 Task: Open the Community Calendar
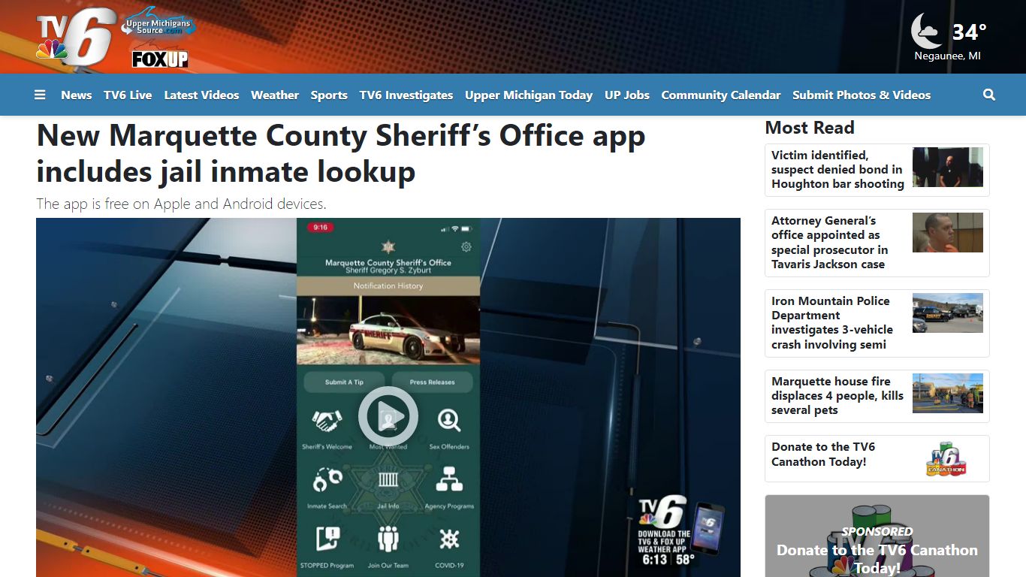(721, 95)
